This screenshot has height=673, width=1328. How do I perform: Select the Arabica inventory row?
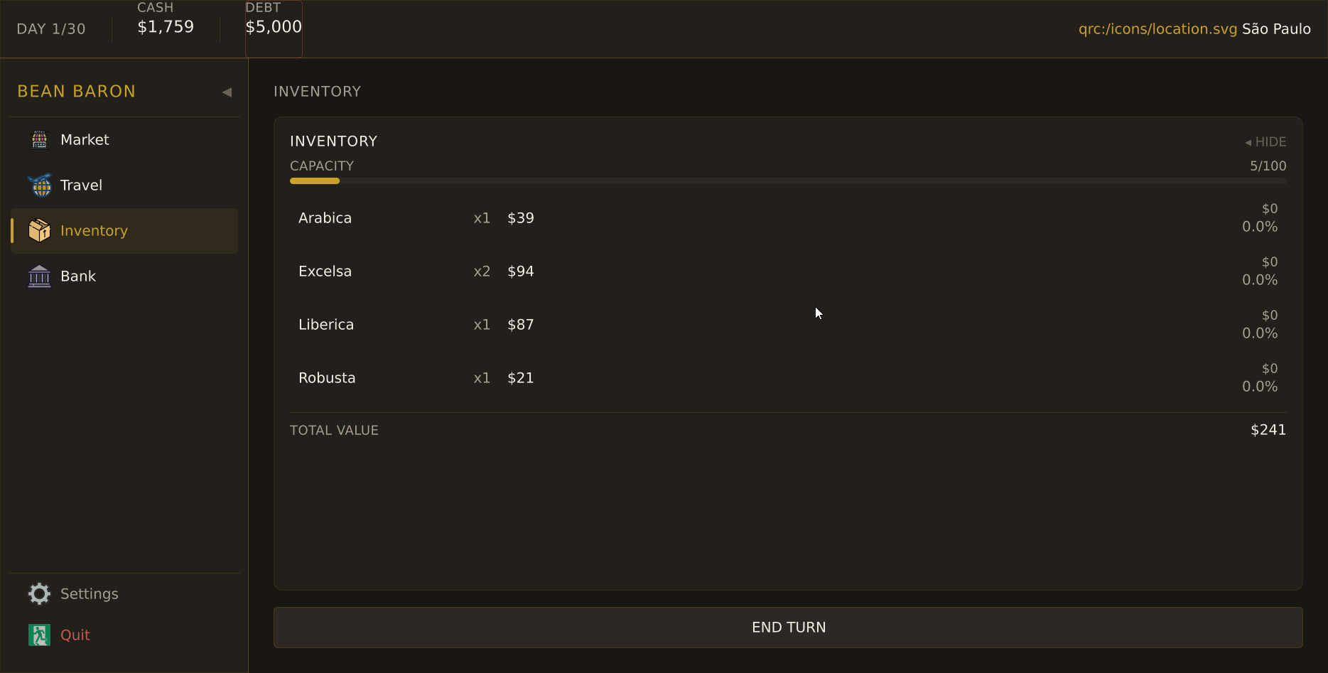coord(787,218)
